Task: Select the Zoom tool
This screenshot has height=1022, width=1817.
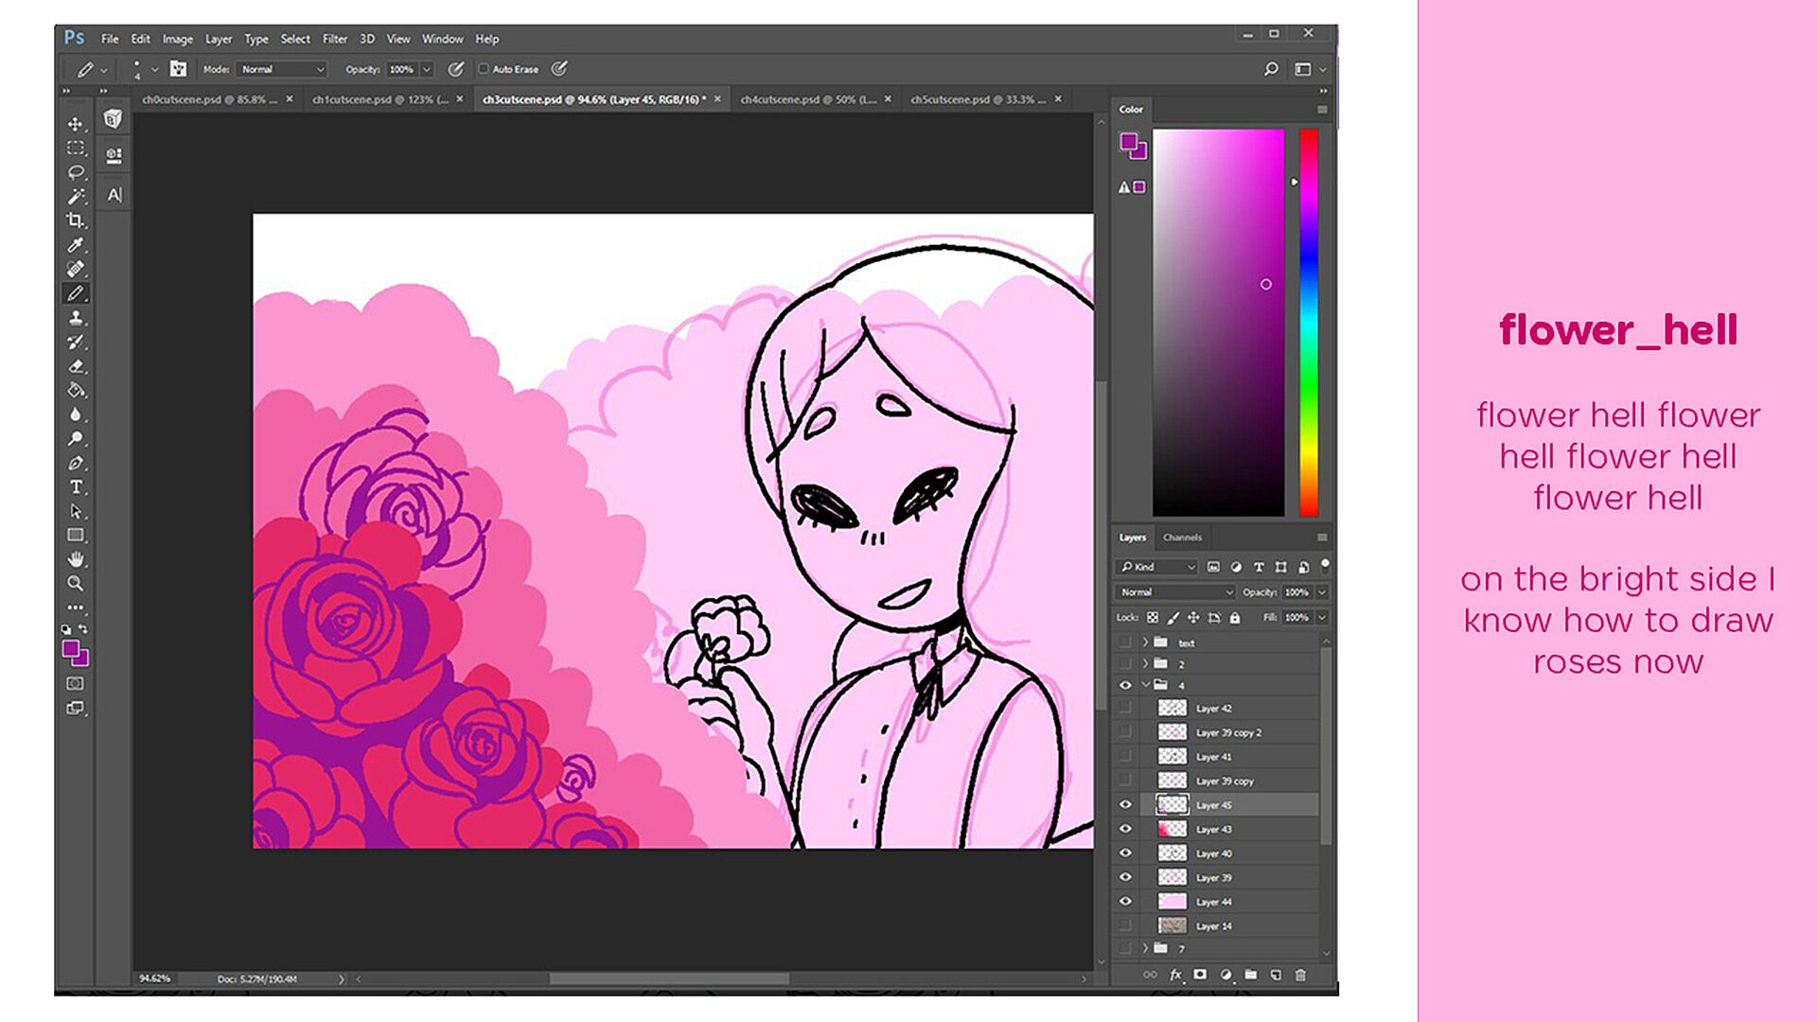Action: [76, 584]
